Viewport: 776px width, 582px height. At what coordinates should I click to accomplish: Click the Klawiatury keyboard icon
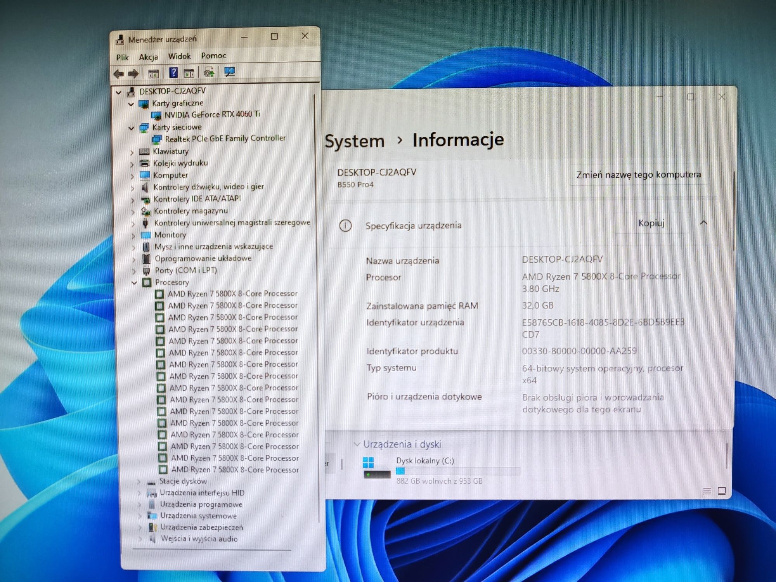144,152
